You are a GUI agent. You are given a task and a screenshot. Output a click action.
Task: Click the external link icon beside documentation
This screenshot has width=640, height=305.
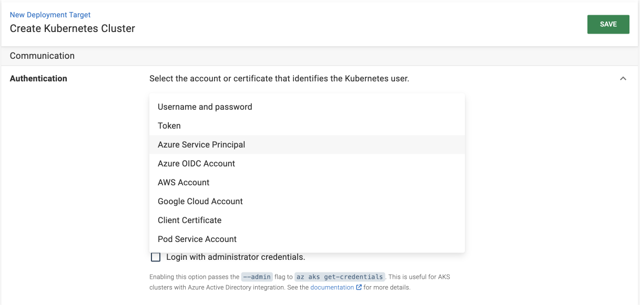[x=359, y=287]
